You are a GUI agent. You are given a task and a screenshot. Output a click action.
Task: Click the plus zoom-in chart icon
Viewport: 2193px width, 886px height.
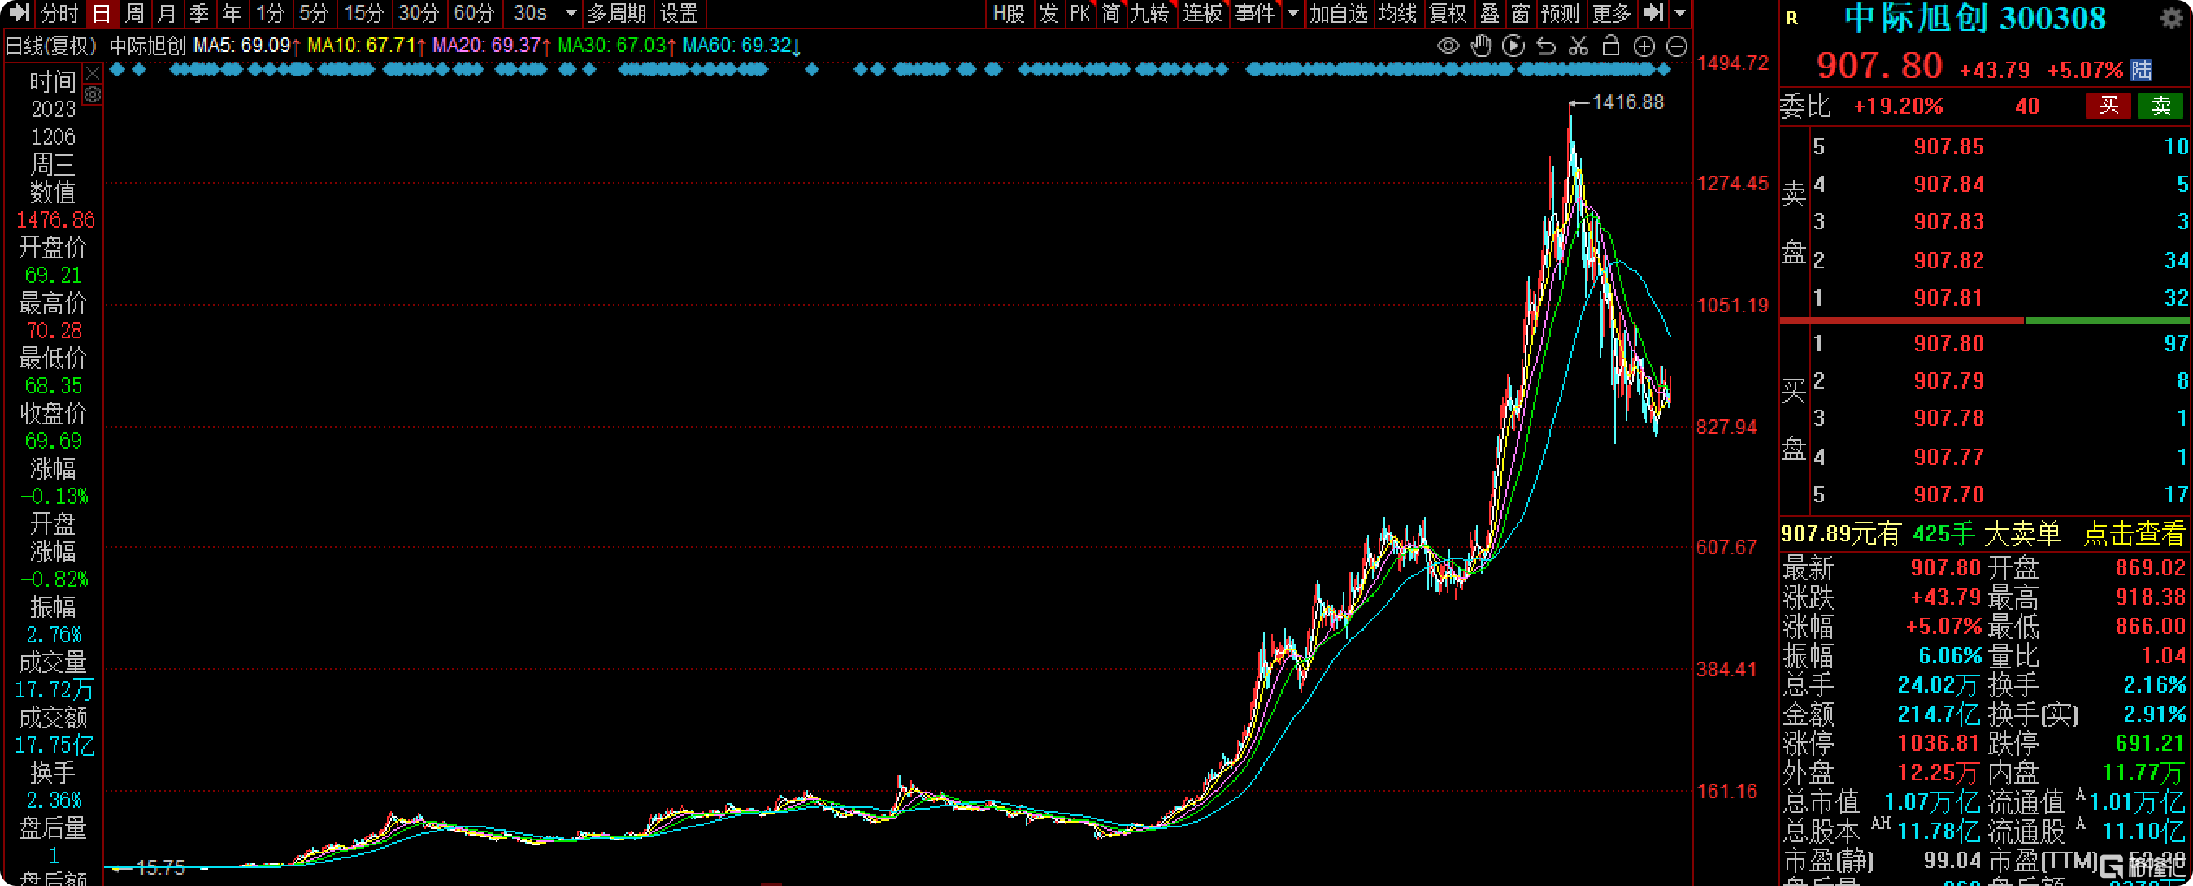click(x=1644, y=47)
